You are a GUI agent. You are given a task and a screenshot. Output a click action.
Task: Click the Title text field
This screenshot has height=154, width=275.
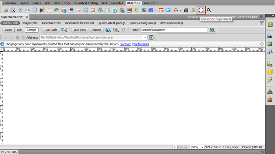tap(174, 30)
